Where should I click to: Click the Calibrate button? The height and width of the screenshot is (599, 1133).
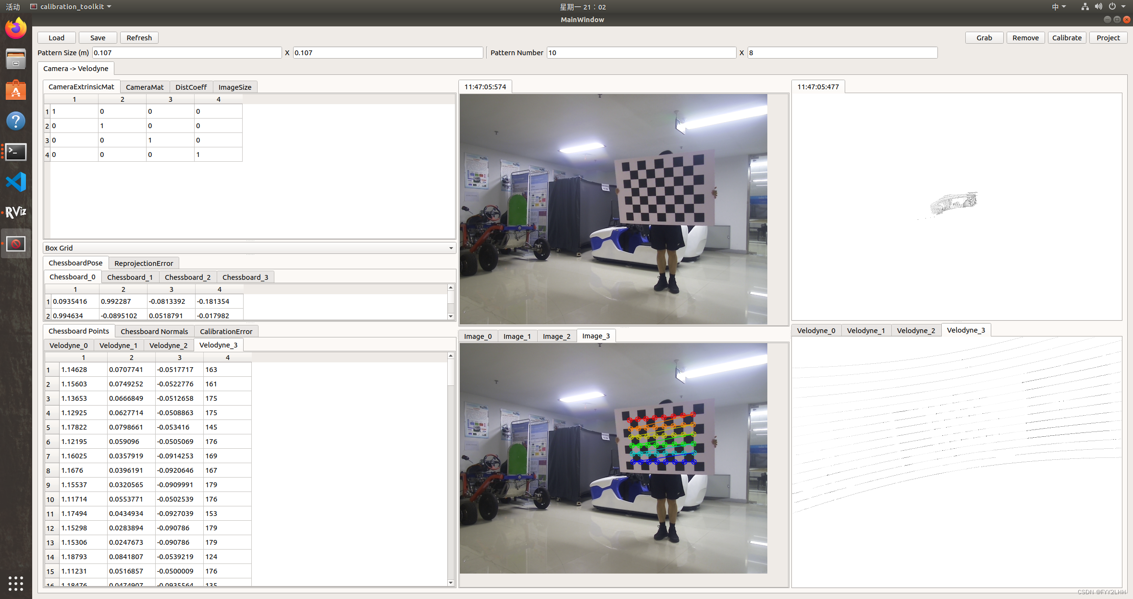tap(1066, 37)
